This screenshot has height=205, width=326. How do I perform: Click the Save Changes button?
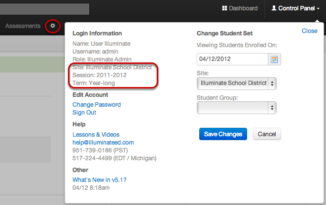coord(223,134)
